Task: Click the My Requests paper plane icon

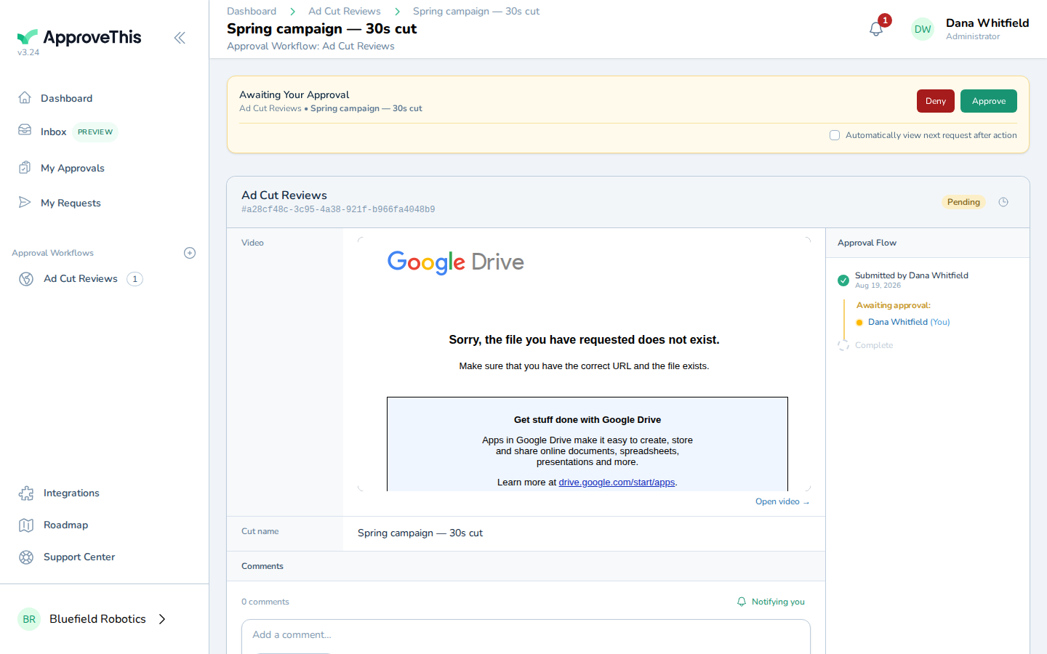Action: (25, 202)
